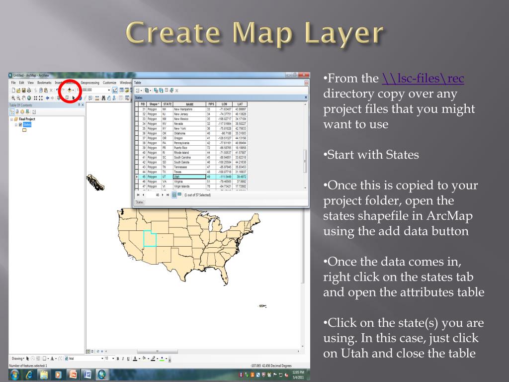Click the Open folder icon in toolbar
Image resolution: width=509 pixels, height=382 pixels.
click(x=18, y=90)
